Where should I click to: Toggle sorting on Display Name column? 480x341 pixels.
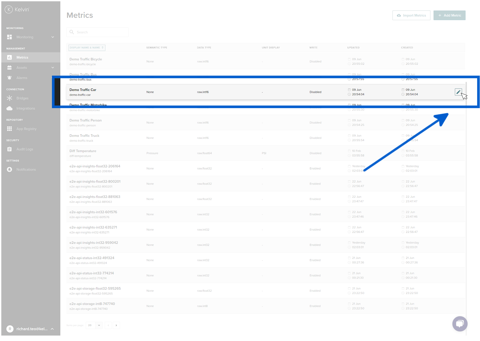(86, 48)
